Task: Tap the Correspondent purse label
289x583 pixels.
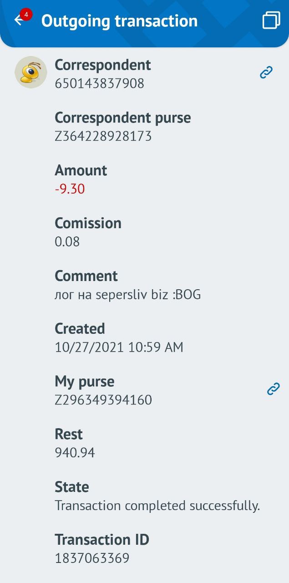Action: (x=123, y=118)
